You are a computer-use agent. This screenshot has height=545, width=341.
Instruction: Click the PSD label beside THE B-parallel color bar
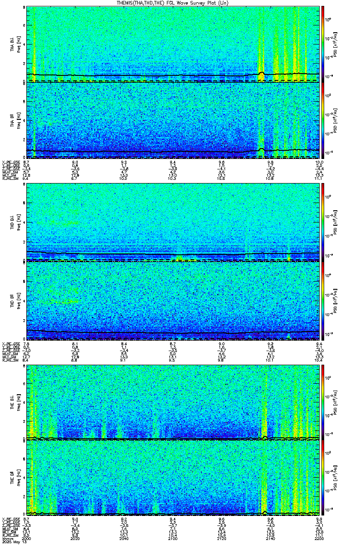tap(336, 479)
